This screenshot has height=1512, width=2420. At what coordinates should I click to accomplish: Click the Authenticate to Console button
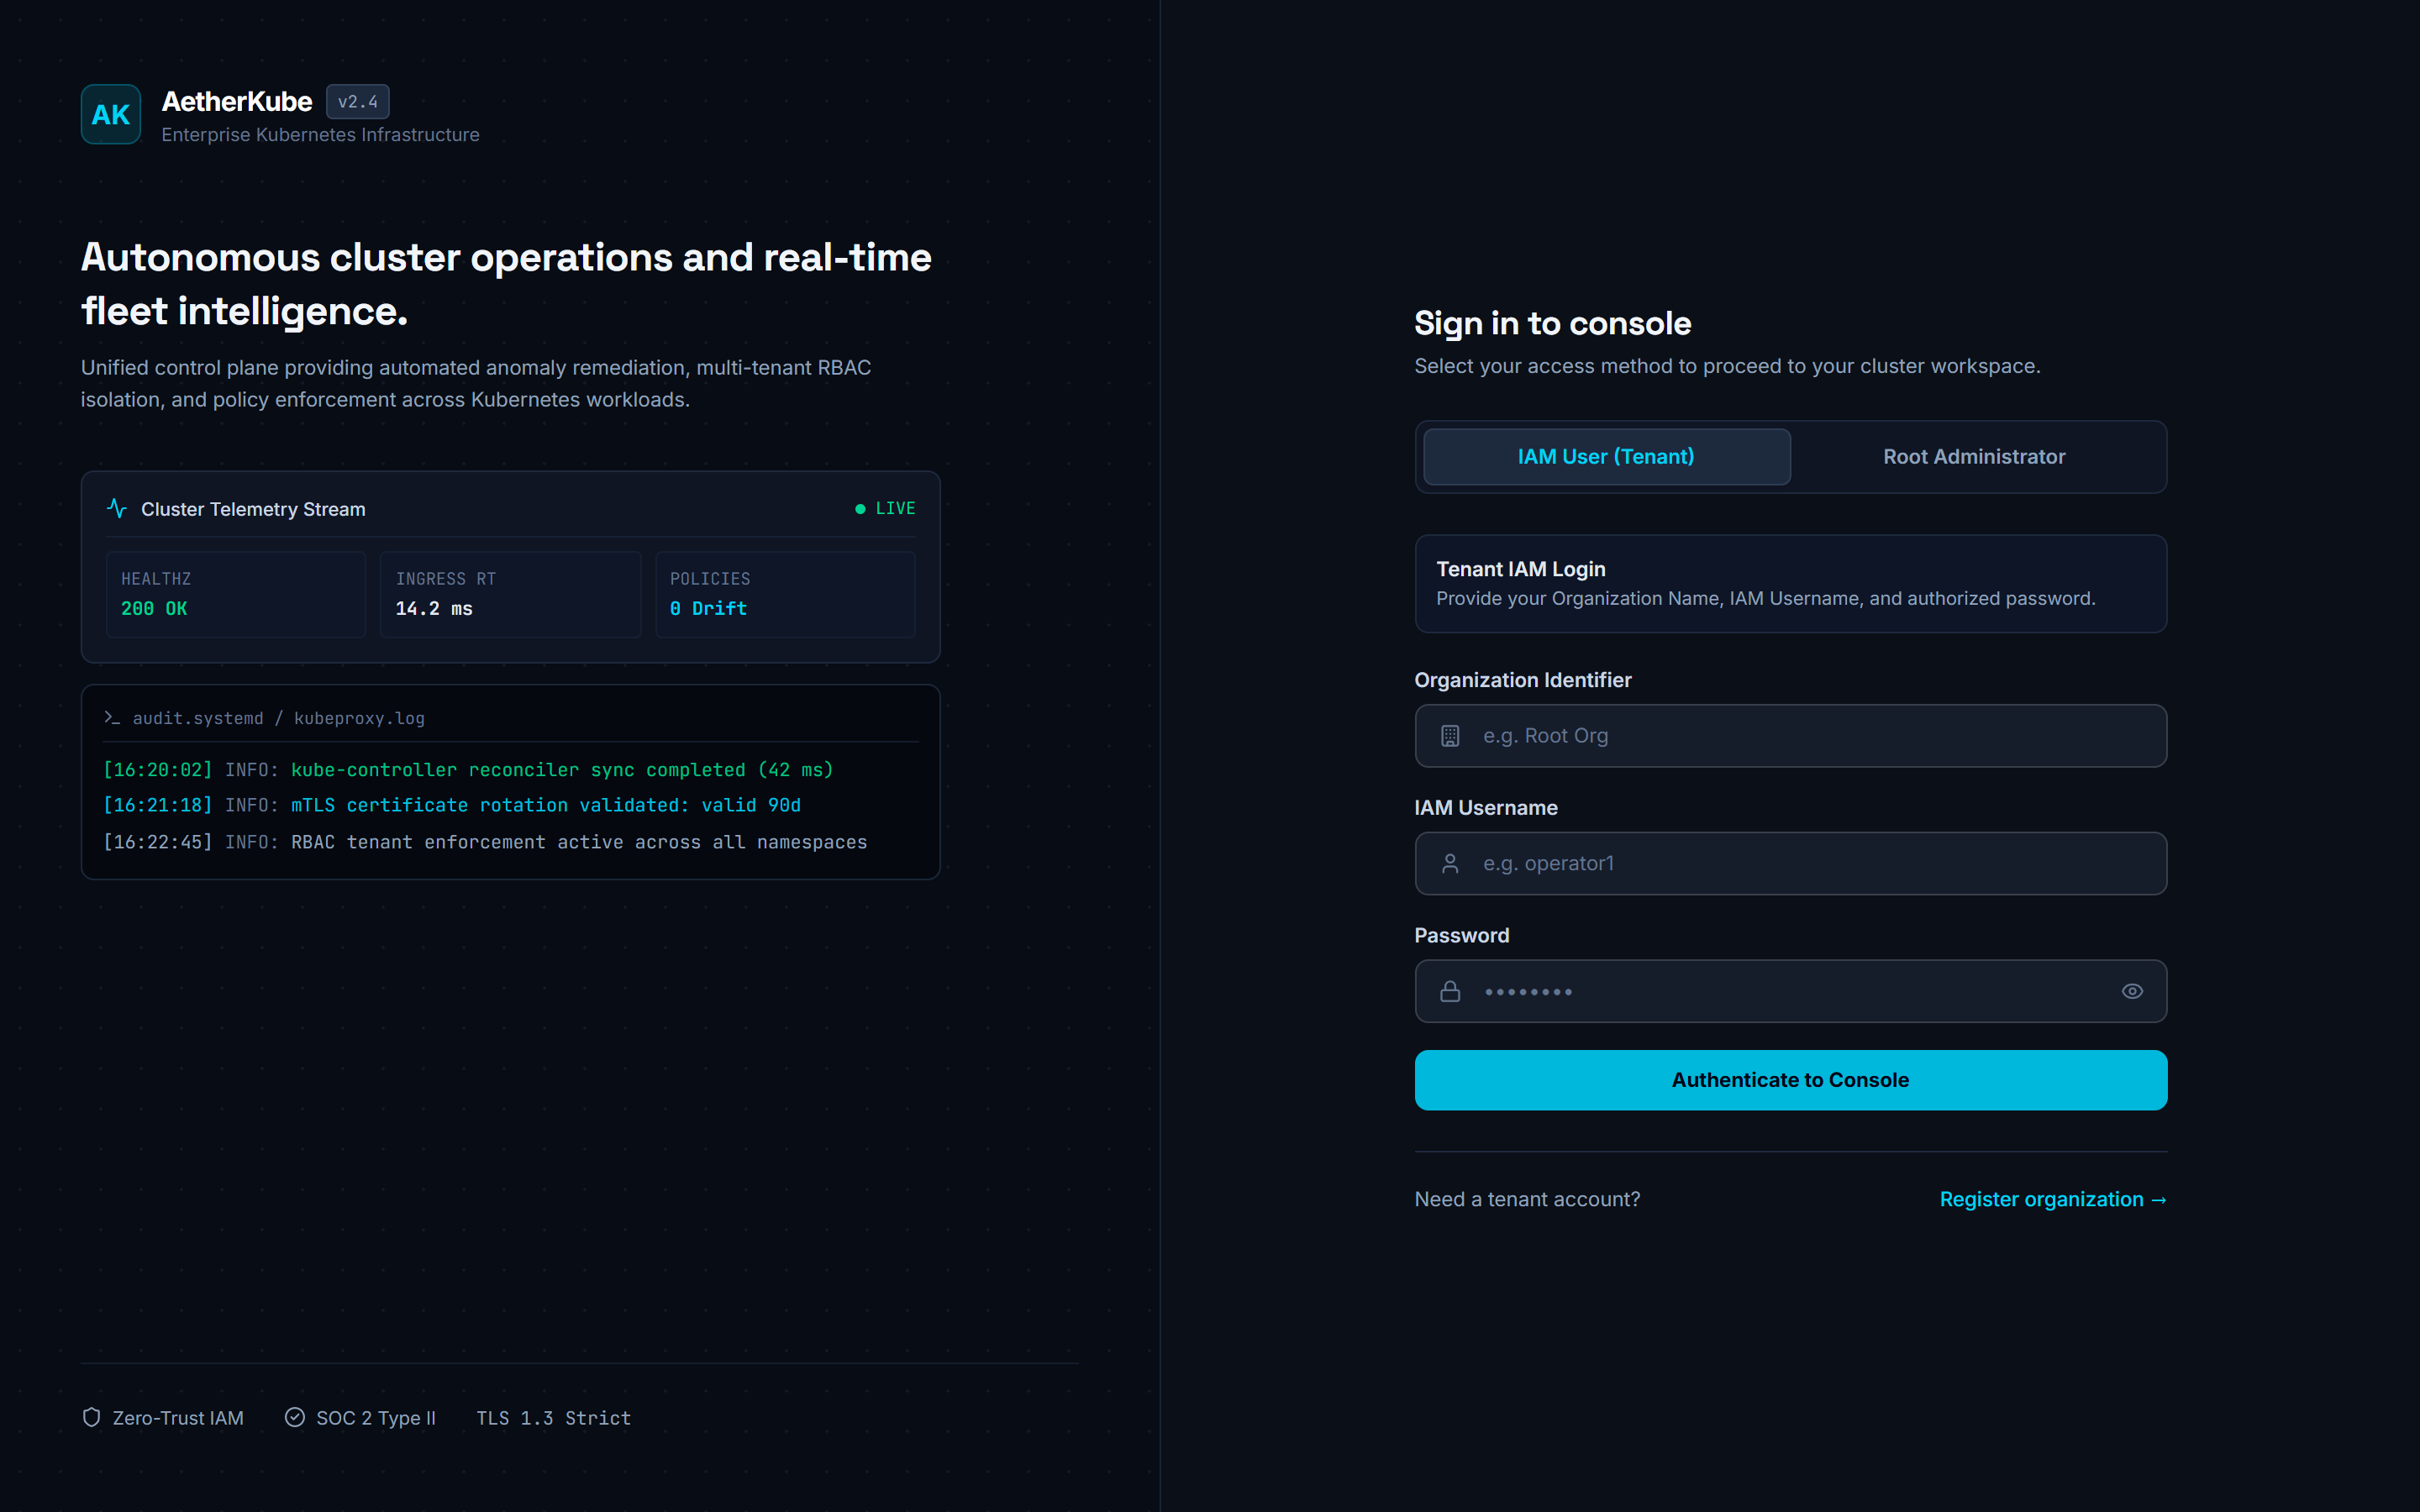(x=1790, y=1080)
